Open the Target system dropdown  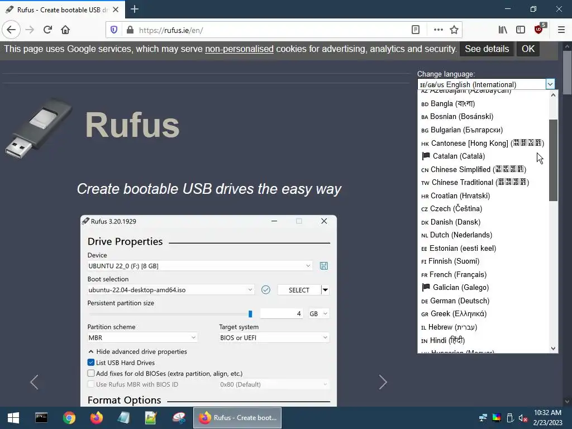click(274, 338)
